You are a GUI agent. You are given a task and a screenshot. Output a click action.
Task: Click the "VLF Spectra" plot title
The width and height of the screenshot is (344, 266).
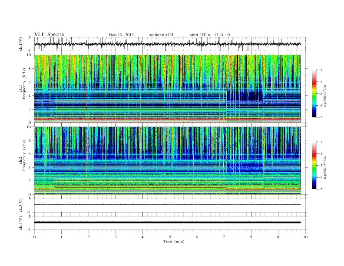coord(49,34)
